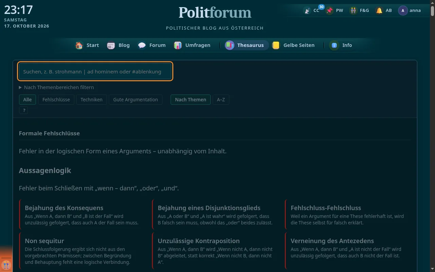
Task: Open the friends icon in orange sidebar
Action: (6, 265)
